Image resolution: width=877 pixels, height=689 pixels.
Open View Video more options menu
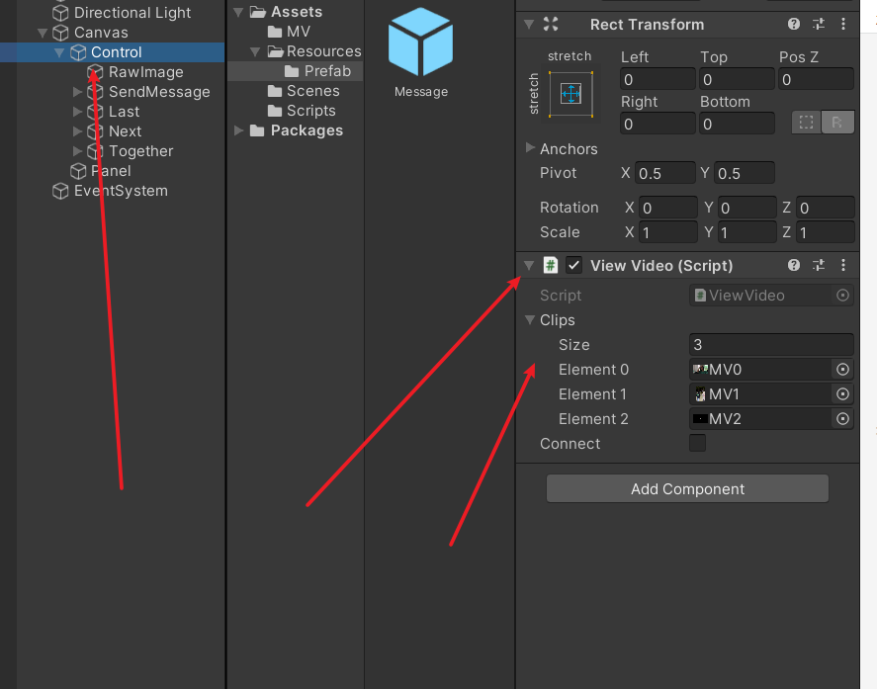[843, 265]
